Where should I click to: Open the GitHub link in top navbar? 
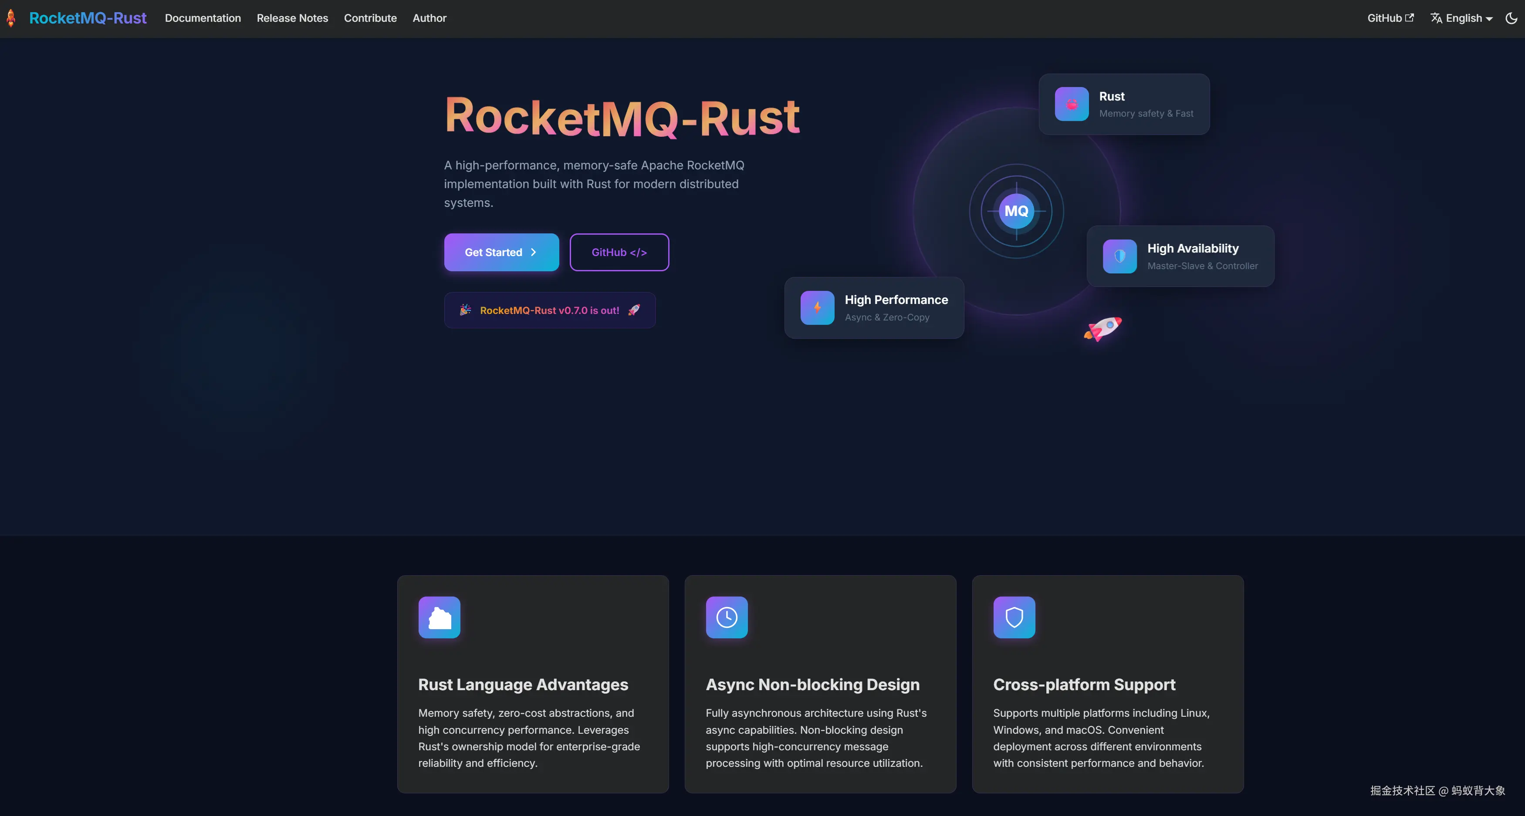pos(1390,18)
